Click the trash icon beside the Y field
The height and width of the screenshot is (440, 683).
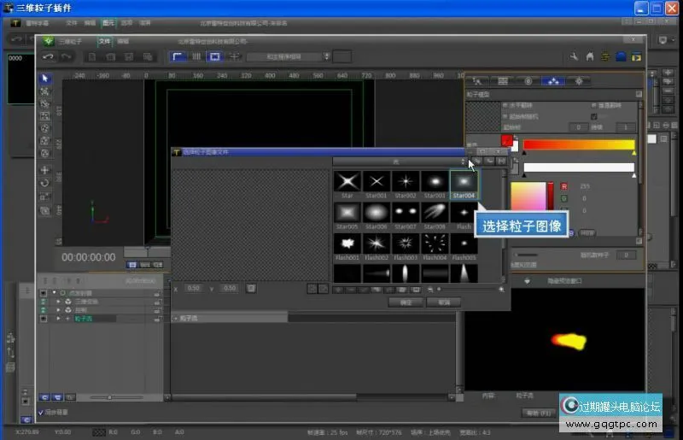(x=251, y=288)
